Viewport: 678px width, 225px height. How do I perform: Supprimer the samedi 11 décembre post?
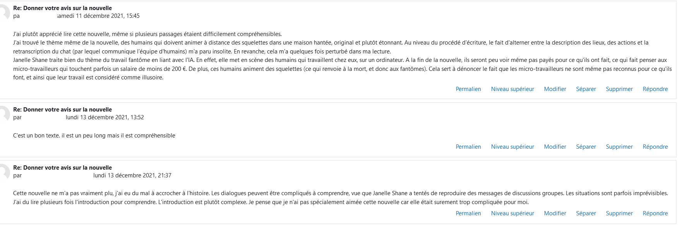click(619, 89)
